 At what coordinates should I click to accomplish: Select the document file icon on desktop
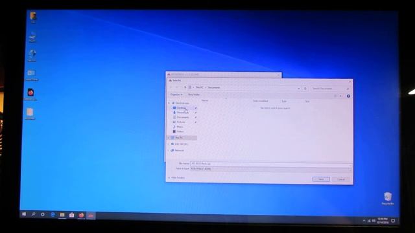(30, 114)
